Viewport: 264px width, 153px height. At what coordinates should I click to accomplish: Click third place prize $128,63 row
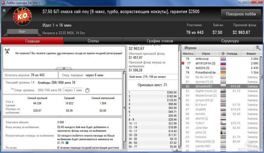[x=152, y=100]
